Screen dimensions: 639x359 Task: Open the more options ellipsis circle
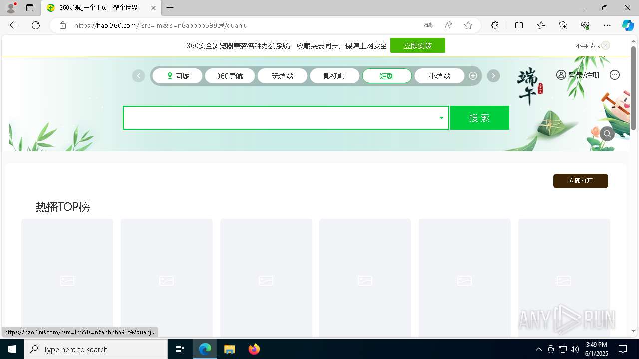click(x=615, y=75)
